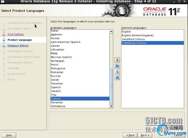Click the Product Languages step marker icon
This screenshot has height=138, width=188.
pyautogui.click(x=4, y=40)
